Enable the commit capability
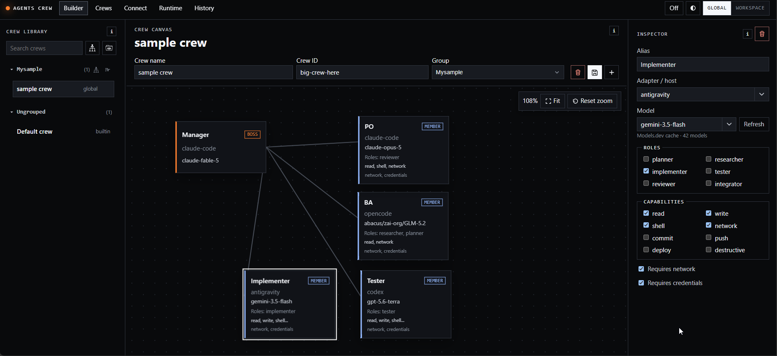 coord(646,237)
